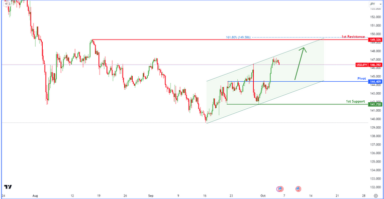Viewport: 384px width, 199px height.
Task: Open the JPY currency dropdown
Action: tap(375, 4)
